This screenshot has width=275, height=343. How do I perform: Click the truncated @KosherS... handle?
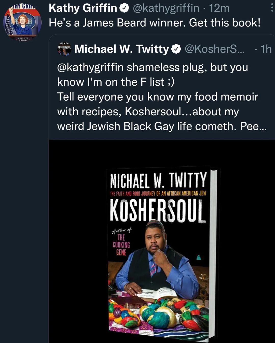click(x=214, y=49)
